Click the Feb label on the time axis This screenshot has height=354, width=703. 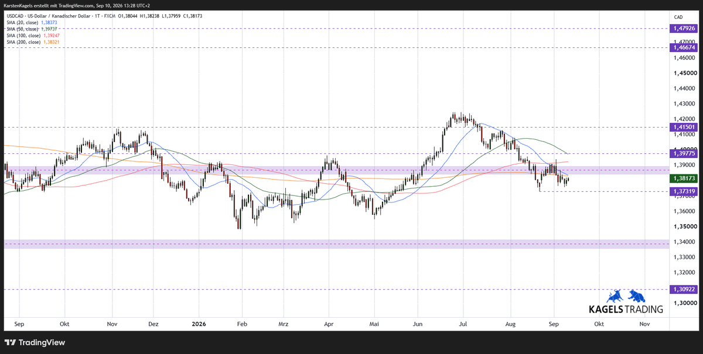coord(241,324)
